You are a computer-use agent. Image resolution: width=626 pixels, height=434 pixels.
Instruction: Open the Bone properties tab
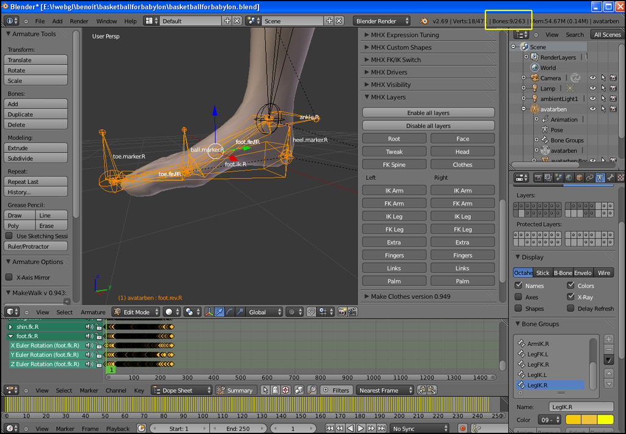tap(610, 178)
